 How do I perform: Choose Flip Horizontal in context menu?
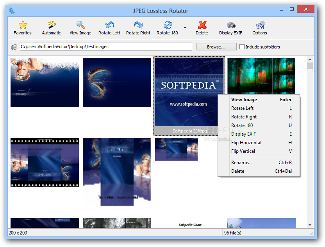(x=259, y=143)
